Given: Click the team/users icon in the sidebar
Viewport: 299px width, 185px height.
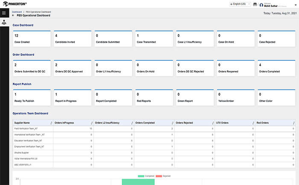Looking at the screenshot, I should pos(4,22).
